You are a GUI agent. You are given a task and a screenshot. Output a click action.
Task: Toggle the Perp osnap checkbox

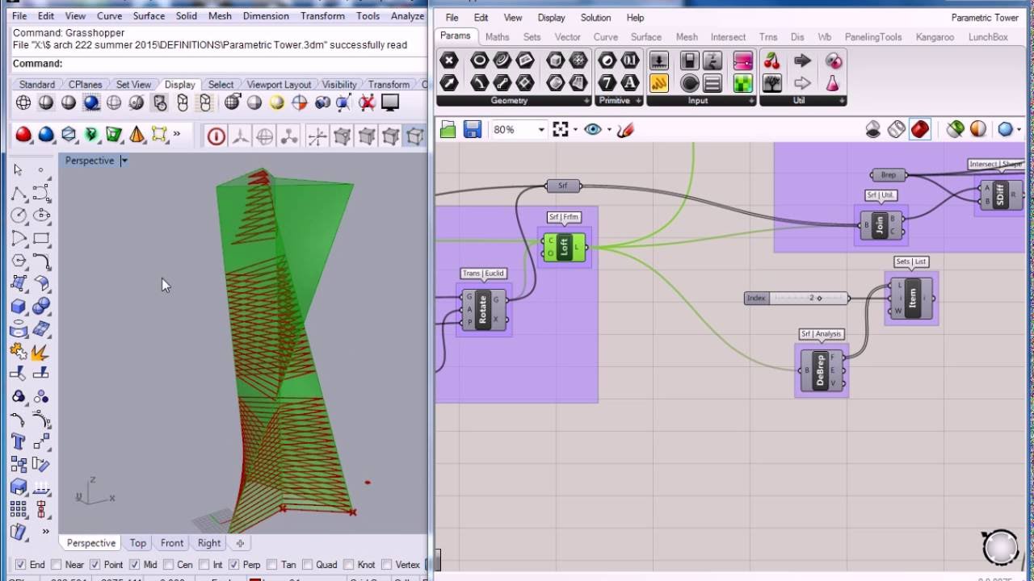(233, 565)
